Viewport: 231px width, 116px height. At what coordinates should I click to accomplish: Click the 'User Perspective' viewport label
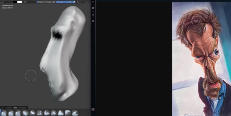pyautogui.click(x=7, y=6)
